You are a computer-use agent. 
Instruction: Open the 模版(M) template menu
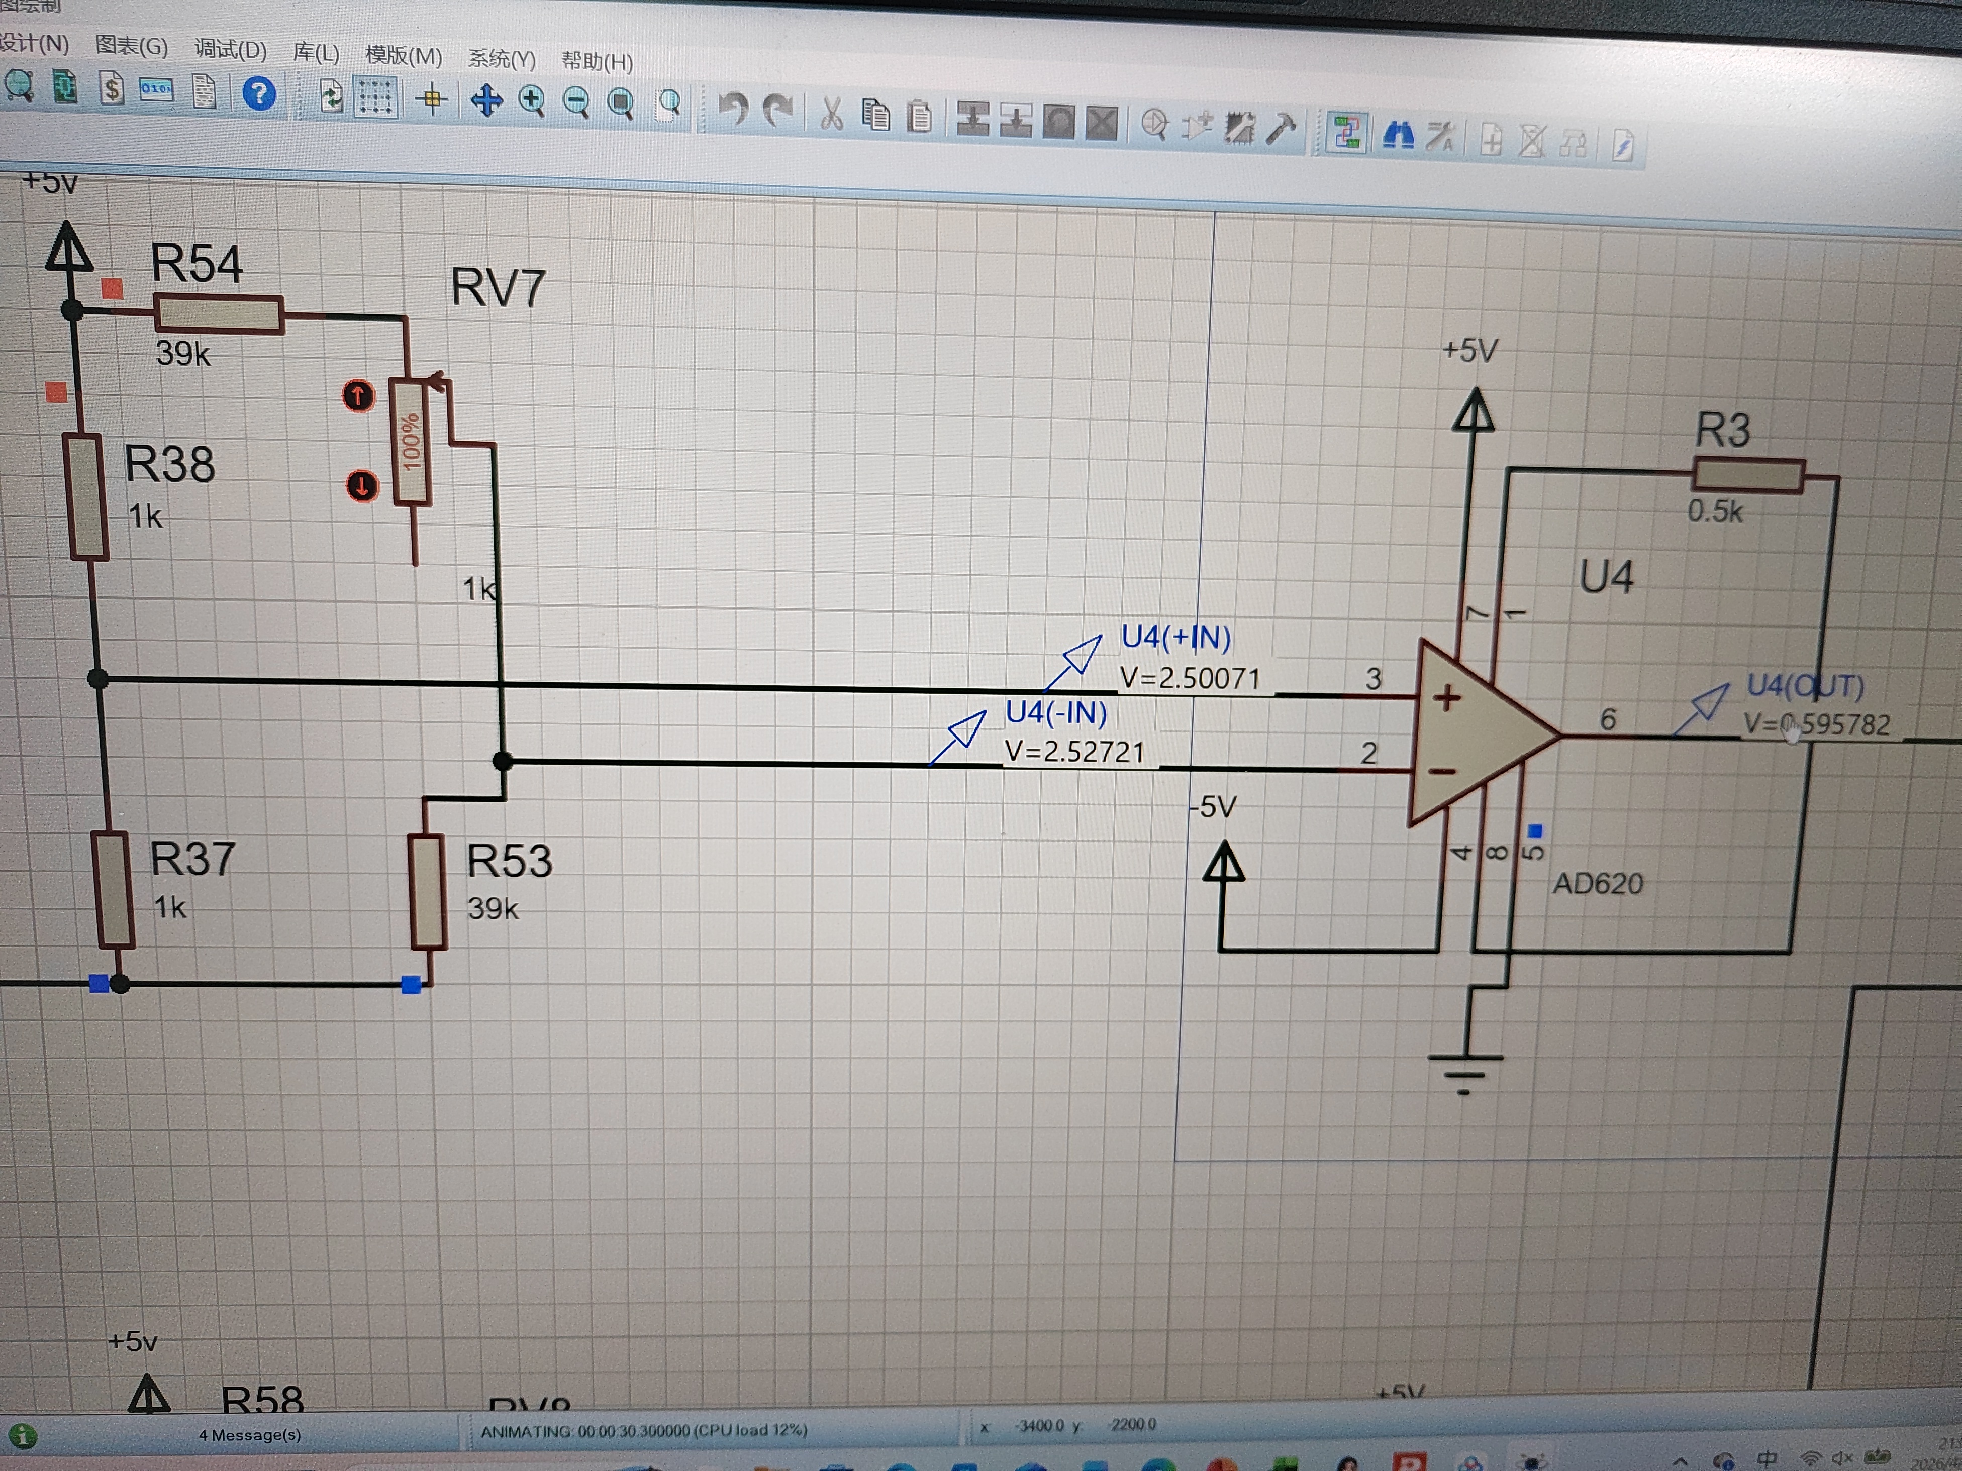pos(404,56)
